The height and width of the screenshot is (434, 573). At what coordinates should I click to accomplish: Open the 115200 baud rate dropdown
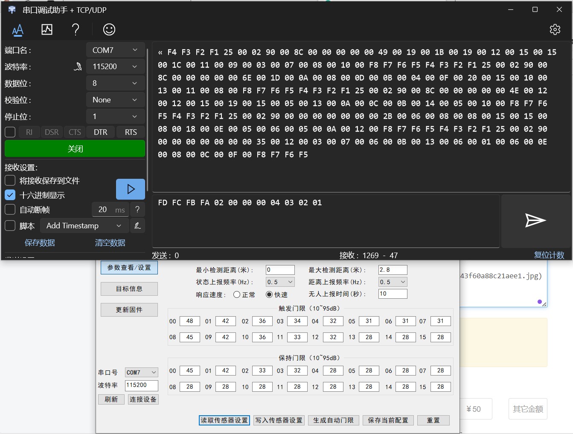(x=116, y=67)
